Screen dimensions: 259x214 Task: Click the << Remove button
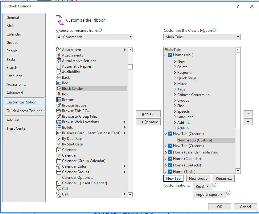coord(148,122)
